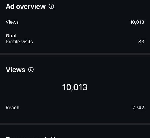Select the large Views section heading
The image size is (150, 138).
[x=16, y=70]
